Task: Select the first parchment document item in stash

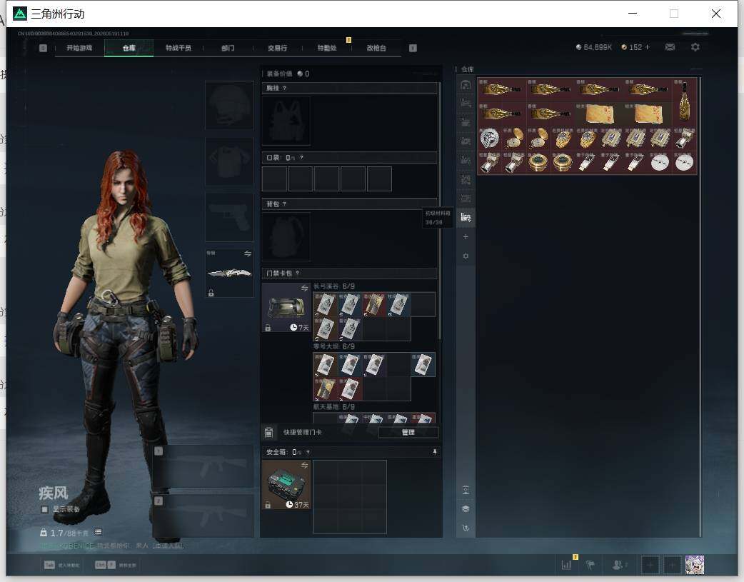Action: pyautogui.click(x=599, y=114)
